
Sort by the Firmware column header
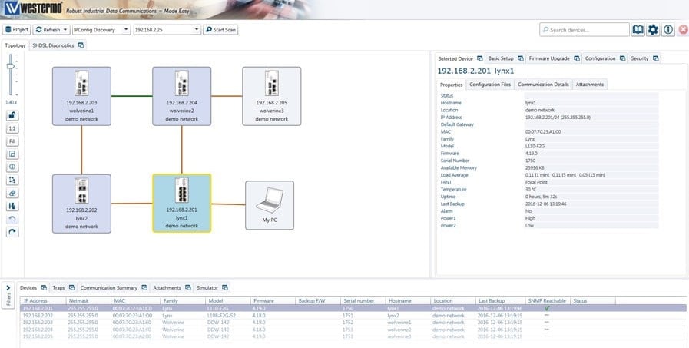pos(273,301)
